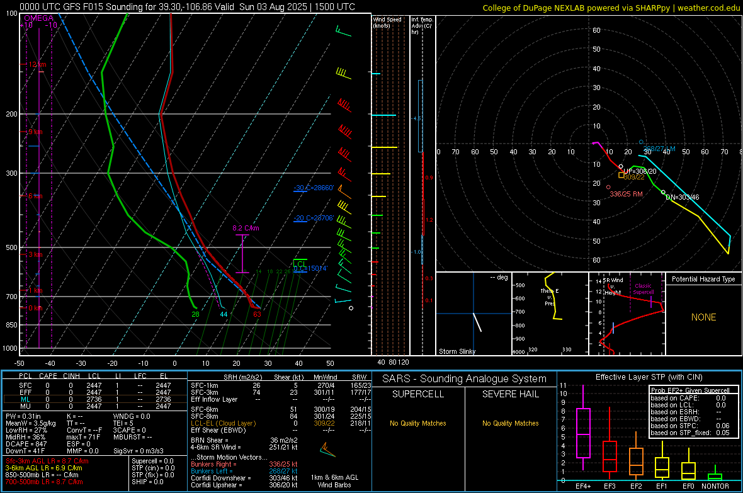Click the Inf. Temp. Adv. header
The height and width of the screenshot is (493, 743).
pos(422,26)
